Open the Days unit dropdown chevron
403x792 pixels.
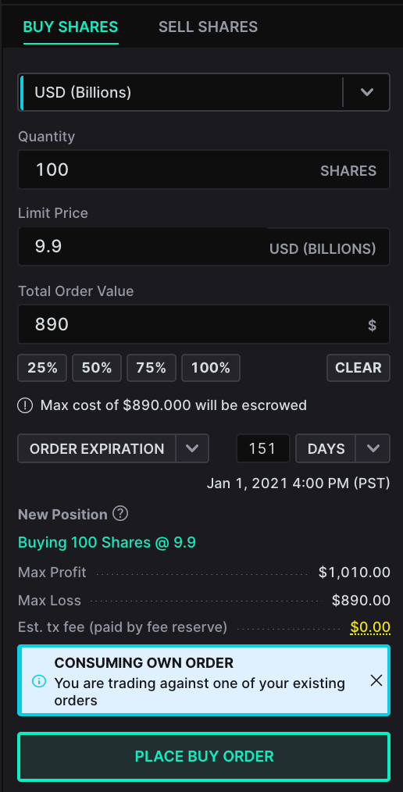[x=373, y=448]
